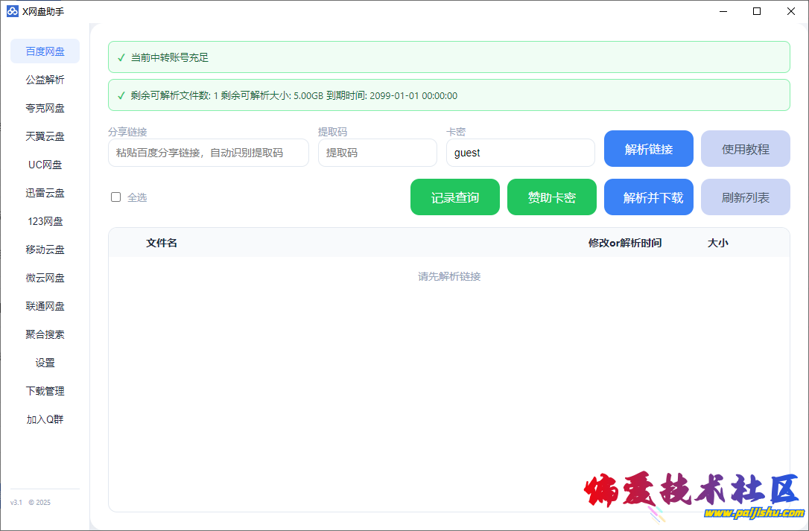Select 百度网盘 in the sidebar

coord(45,51)
